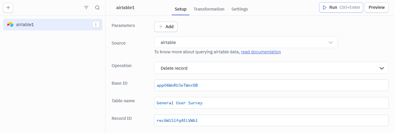
Task: Open the filter icon in the query panel
Action: [86, 8]
